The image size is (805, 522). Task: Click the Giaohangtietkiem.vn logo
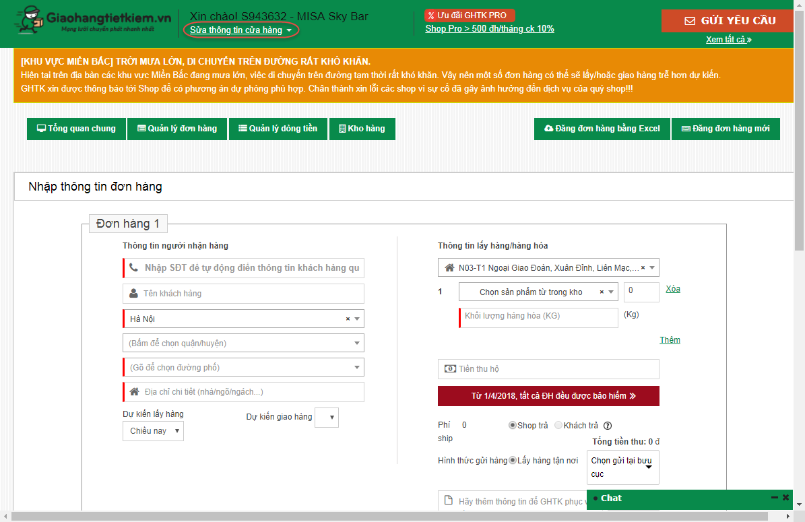pyautogui.click(x=92, y=20)
